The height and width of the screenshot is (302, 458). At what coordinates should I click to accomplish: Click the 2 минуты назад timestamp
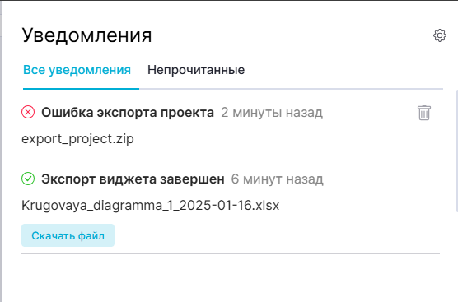(272, 113)
